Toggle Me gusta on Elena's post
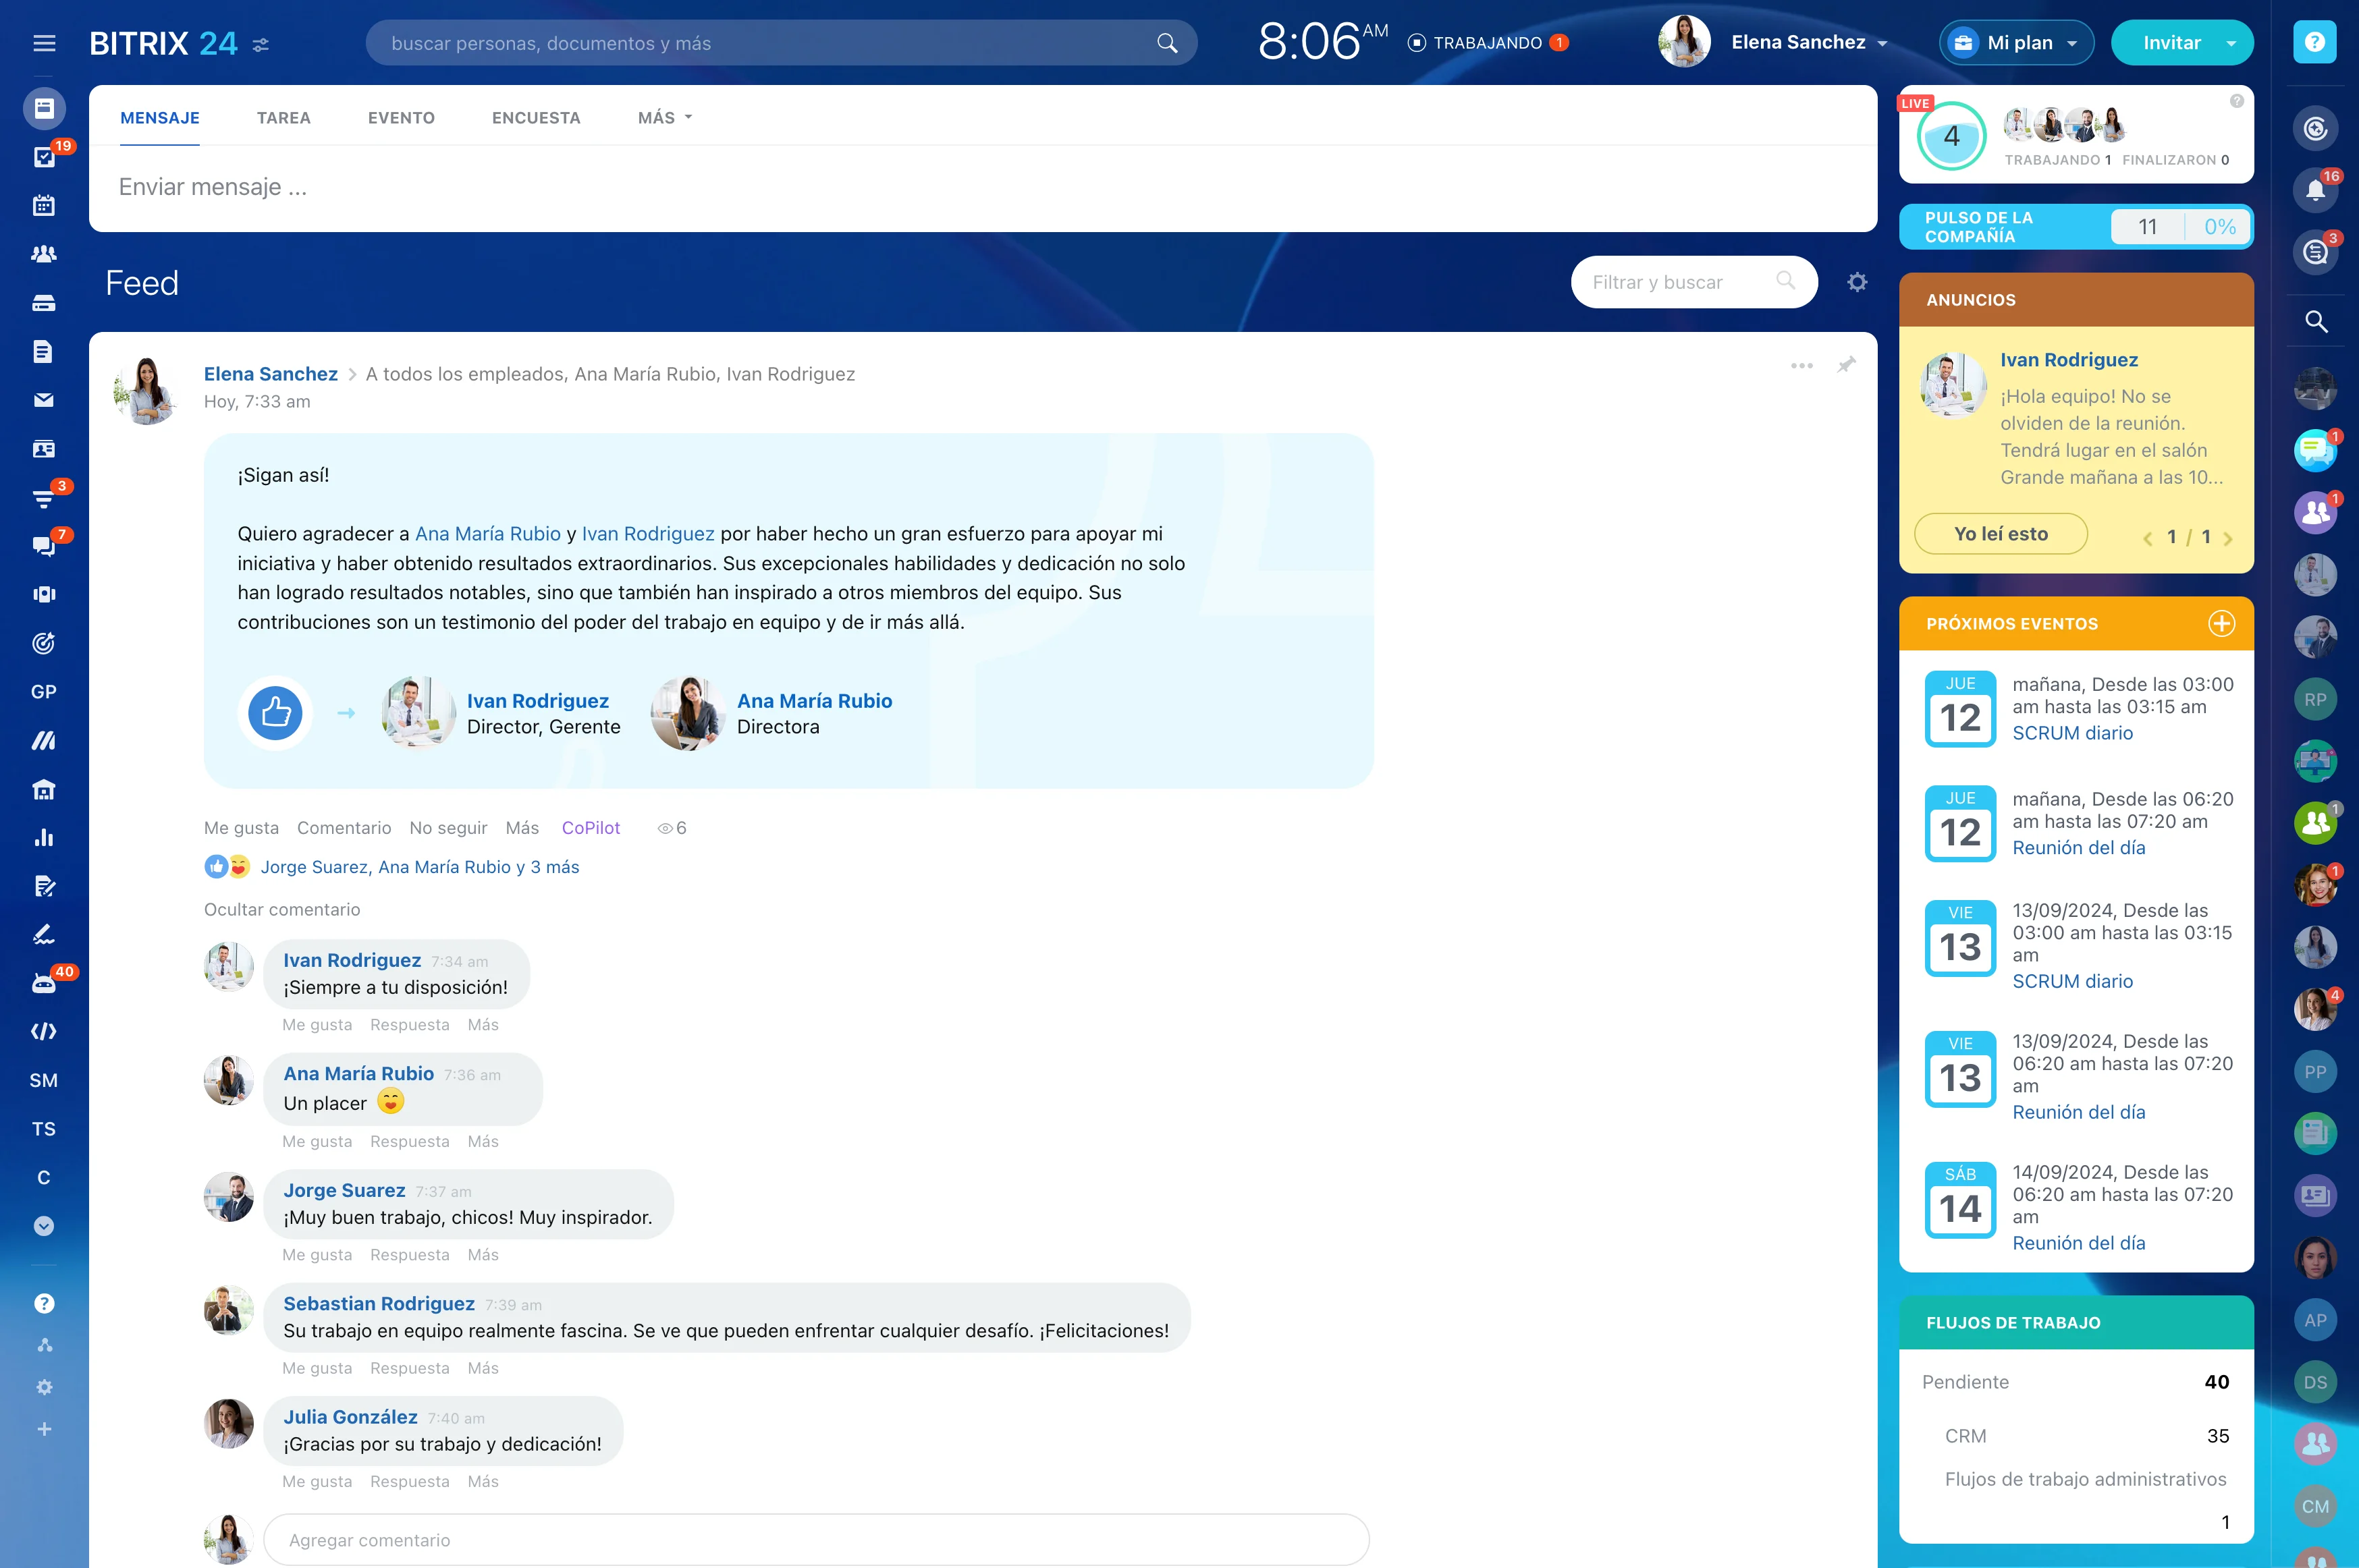 tap(241, 828)
